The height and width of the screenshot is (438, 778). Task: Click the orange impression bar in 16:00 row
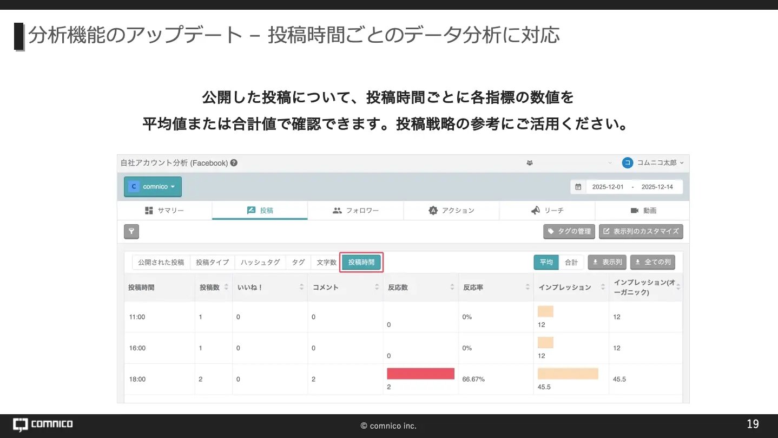545,342
